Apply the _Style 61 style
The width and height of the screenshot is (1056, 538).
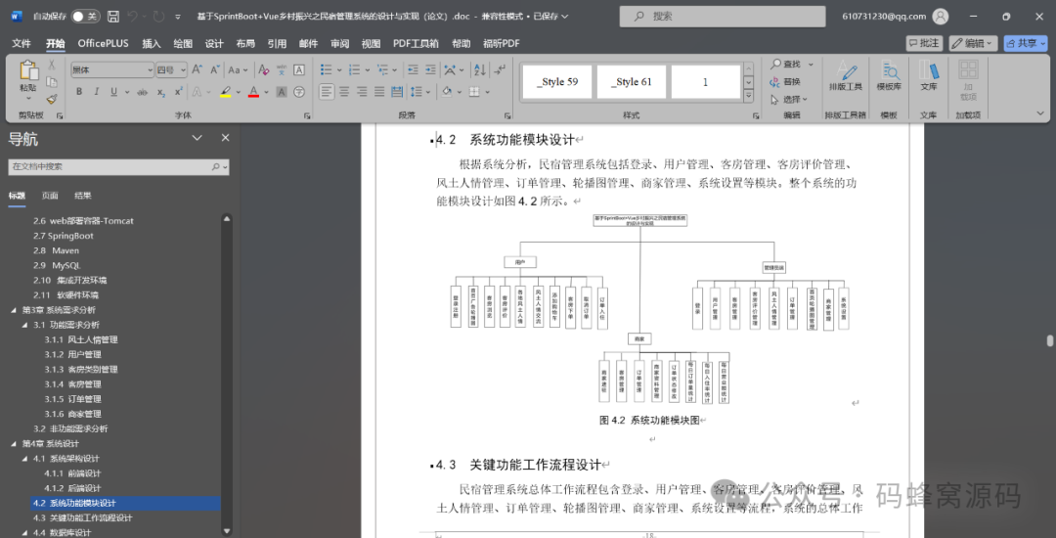(x=631, y=82)
